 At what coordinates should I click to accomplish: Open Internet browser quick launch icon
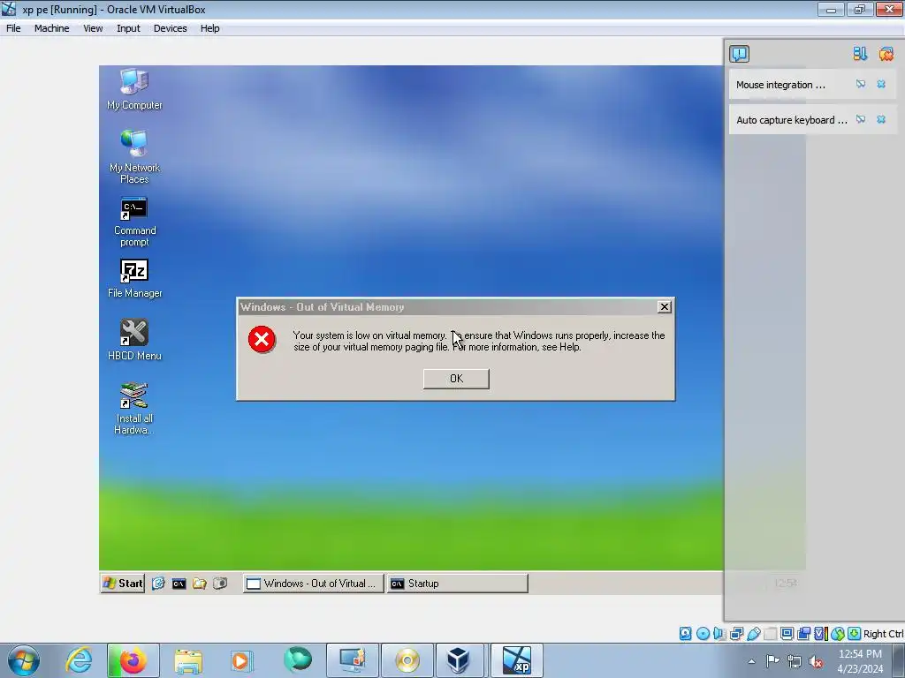pos(158,584)
